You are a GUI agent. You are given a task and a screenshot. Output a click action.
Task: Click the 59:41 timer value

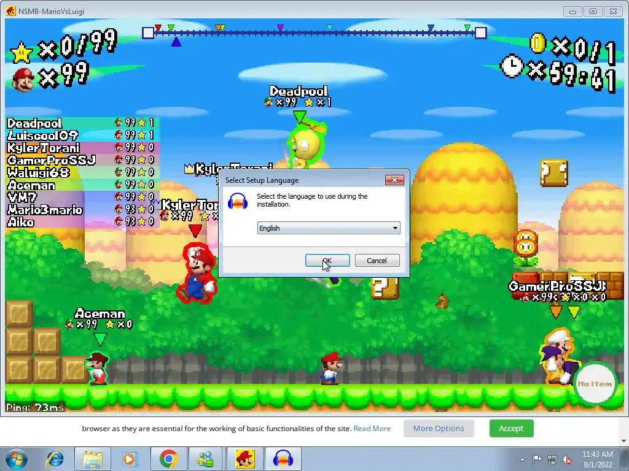582,75
